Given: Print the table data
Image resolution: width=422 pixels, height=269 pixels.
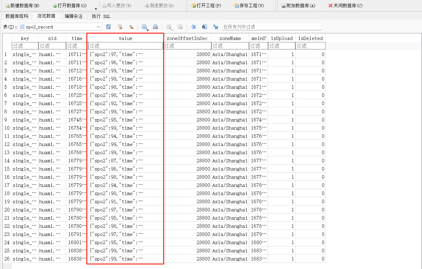Looking at the screenshot, I should pyautogui.click(x=155, y=27).
